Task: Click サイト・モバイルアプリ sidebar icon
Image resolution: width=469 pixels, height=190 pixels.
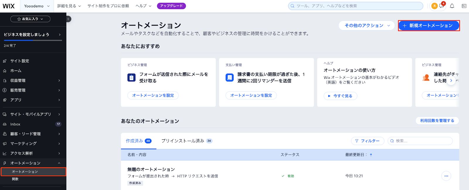Action: [5, 114]
